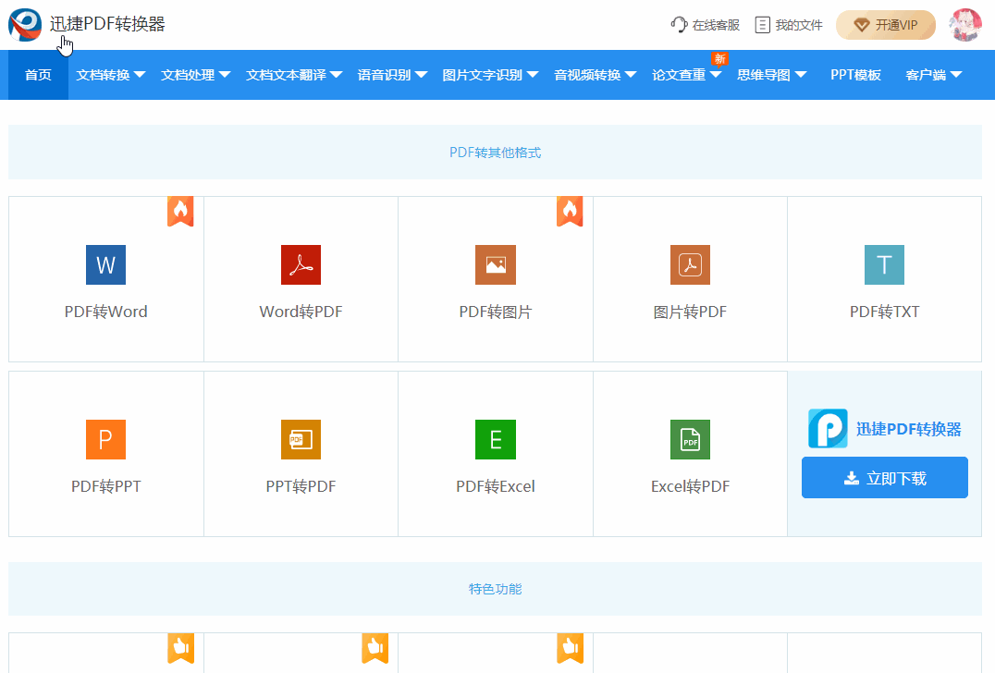Expand the 思维导图 dropdown

[x=771, y=75]
